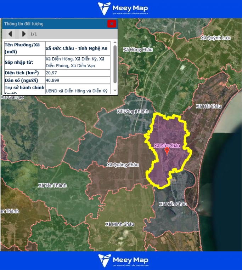Click the info panel scrollbar thumb
This screenshot has width=242, height=270.
point(115,63)
